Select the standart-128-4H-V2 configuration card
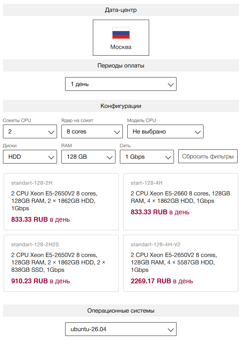This screenshot has width=242, height=353. (181, 263)
